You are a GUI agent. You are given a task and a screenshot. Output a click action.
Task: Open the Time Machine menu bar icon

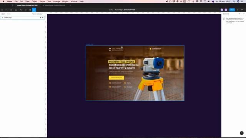click(x=189, y=2)
